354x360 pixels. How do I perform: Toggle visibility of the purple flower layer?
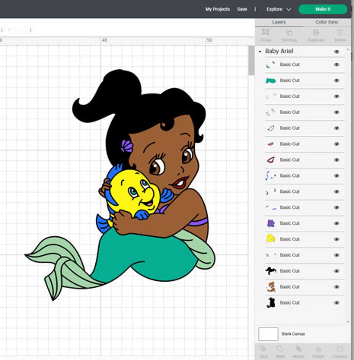[x=336, y=223]
